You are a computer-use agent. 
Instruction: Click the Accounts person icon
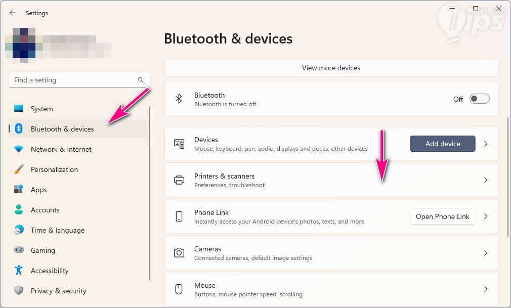[x=19, y=210]
